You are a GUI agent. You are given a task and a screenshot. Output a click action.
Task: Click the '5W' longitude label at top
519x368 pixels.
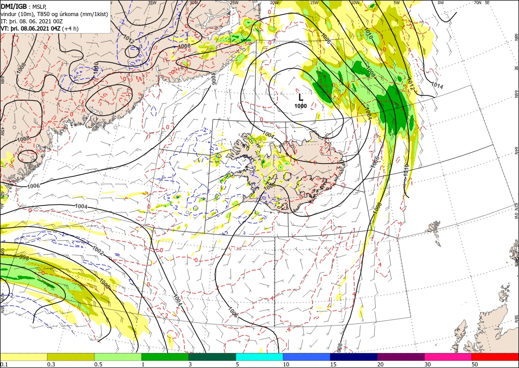[397, 3]
